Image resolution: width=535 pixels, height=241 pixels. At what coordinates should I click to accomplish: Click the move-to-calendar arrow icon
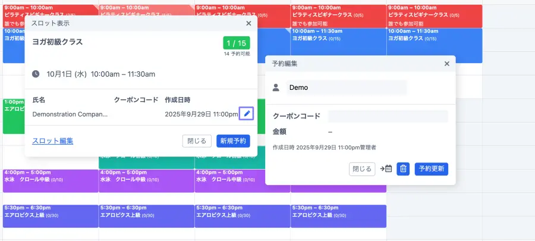tap(386, 168)
